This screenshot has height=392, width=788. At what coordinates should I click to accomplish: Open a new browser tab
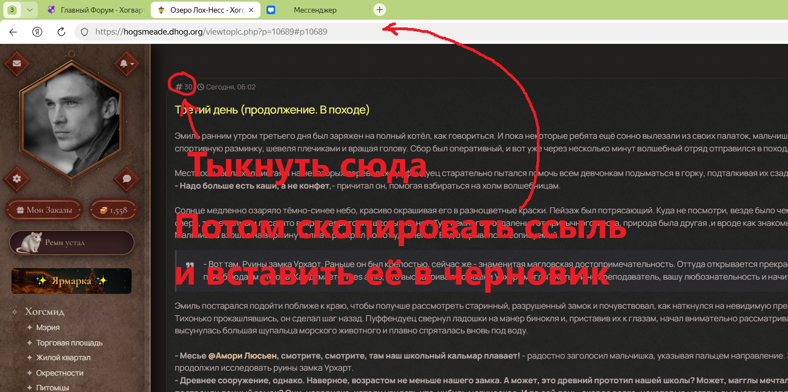(379, 10)
